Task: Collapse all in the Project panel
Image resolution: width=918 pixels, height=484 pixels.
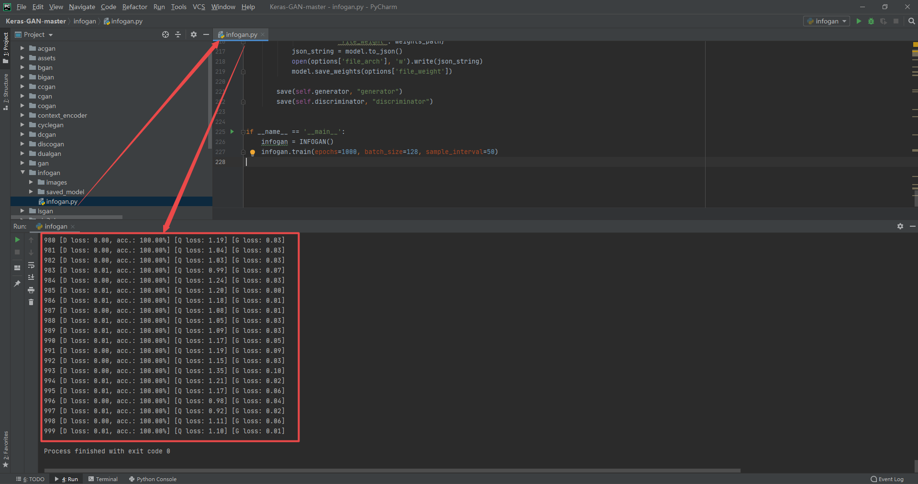Action: click(x=178, y=34)
